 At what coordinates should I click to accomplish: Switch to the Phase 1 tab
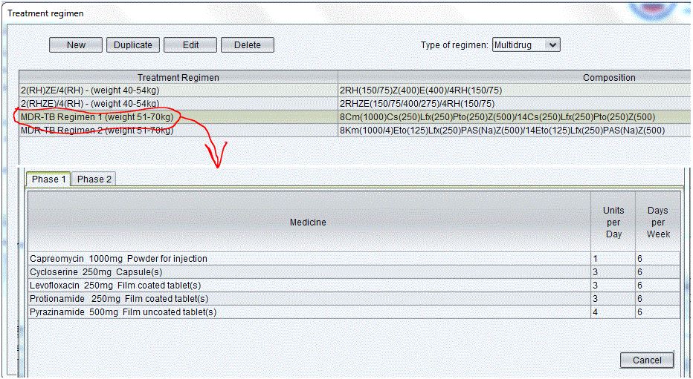[x=48, y=179]
